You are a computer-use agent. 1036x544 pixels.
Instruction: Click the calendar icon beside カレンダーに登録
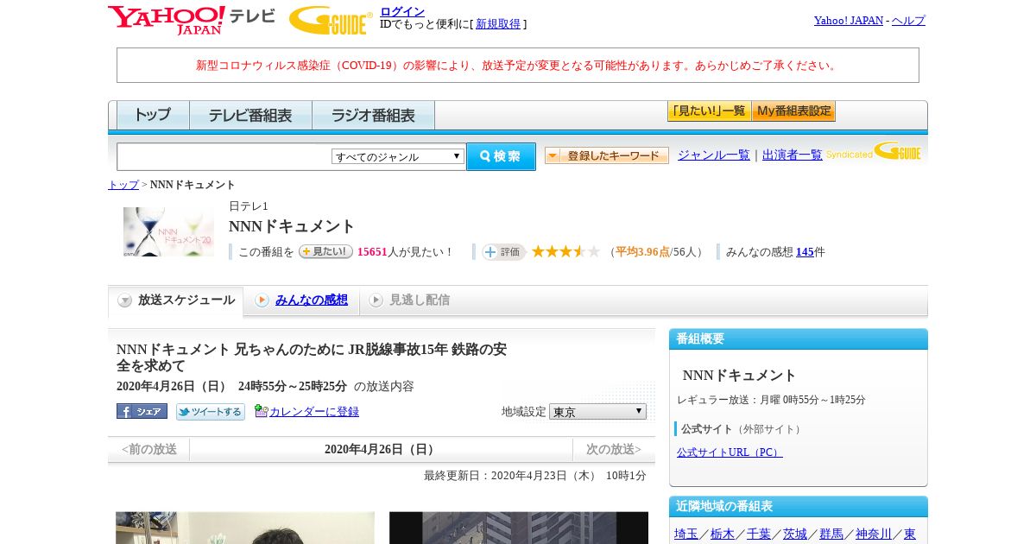pyautogui.click(x=261, y=411)
